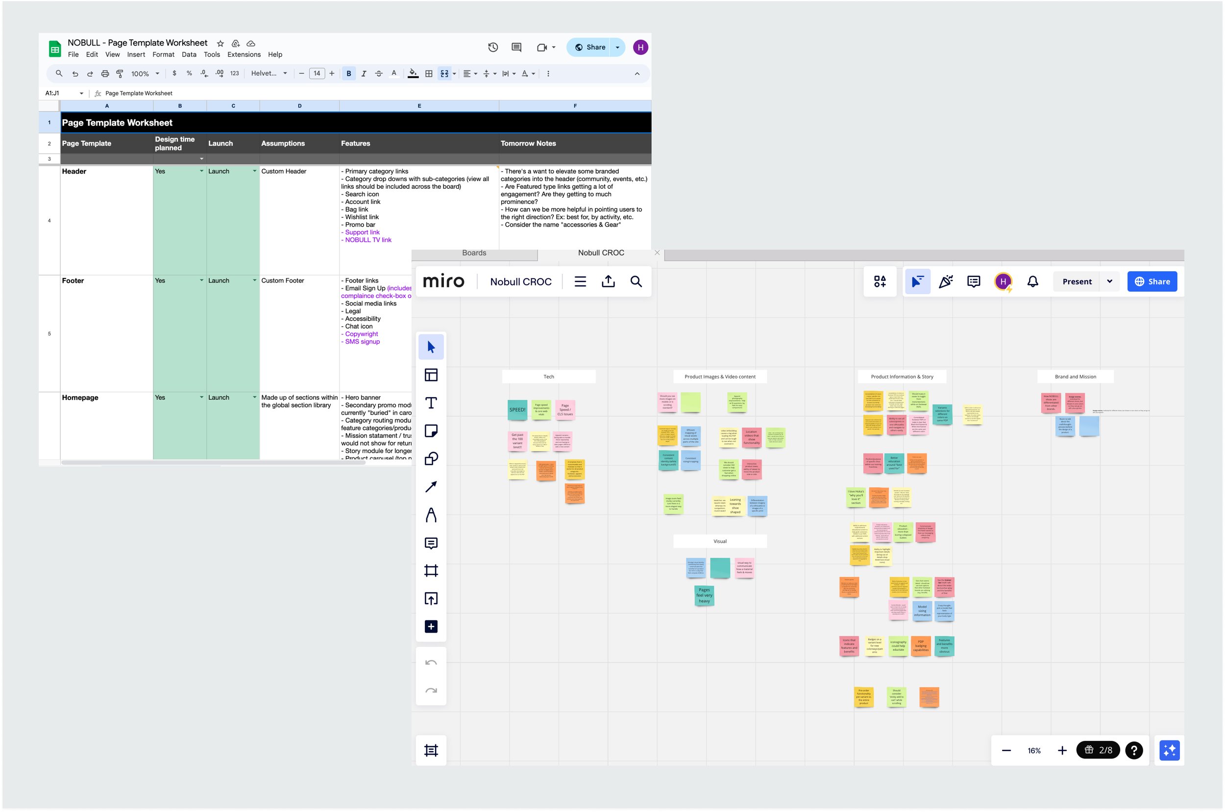Click the 16% zoom level in Miro
The width and height of the screenshot is (1225, 812).
tap(1034, 750)
